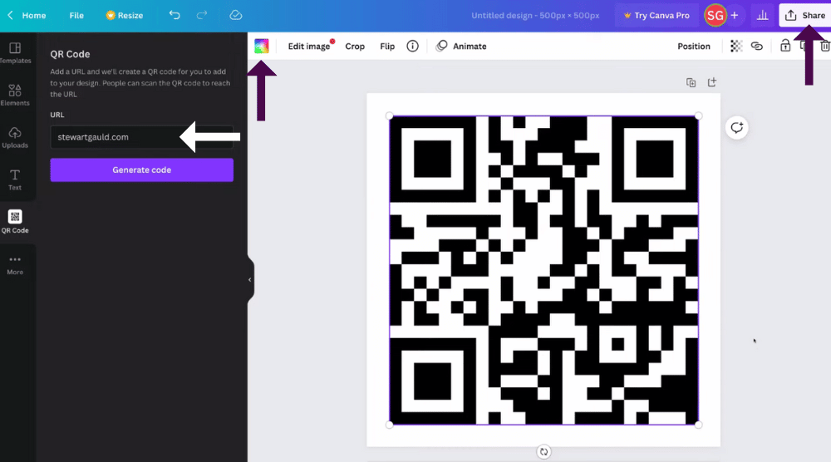
Task: Open the insights chart icon
Action: click(762, 15)
